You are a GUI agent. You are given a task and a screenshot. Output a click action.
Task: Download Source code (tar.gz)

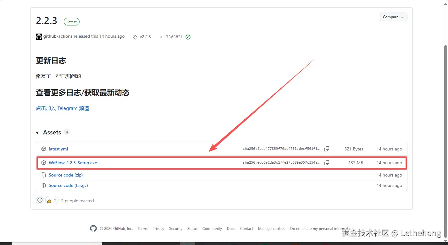coord(68,185)
